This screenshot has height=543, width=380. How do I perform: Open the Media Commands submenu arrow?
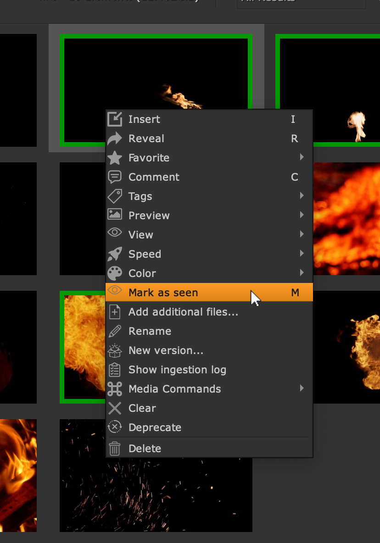tap(302, 388)
